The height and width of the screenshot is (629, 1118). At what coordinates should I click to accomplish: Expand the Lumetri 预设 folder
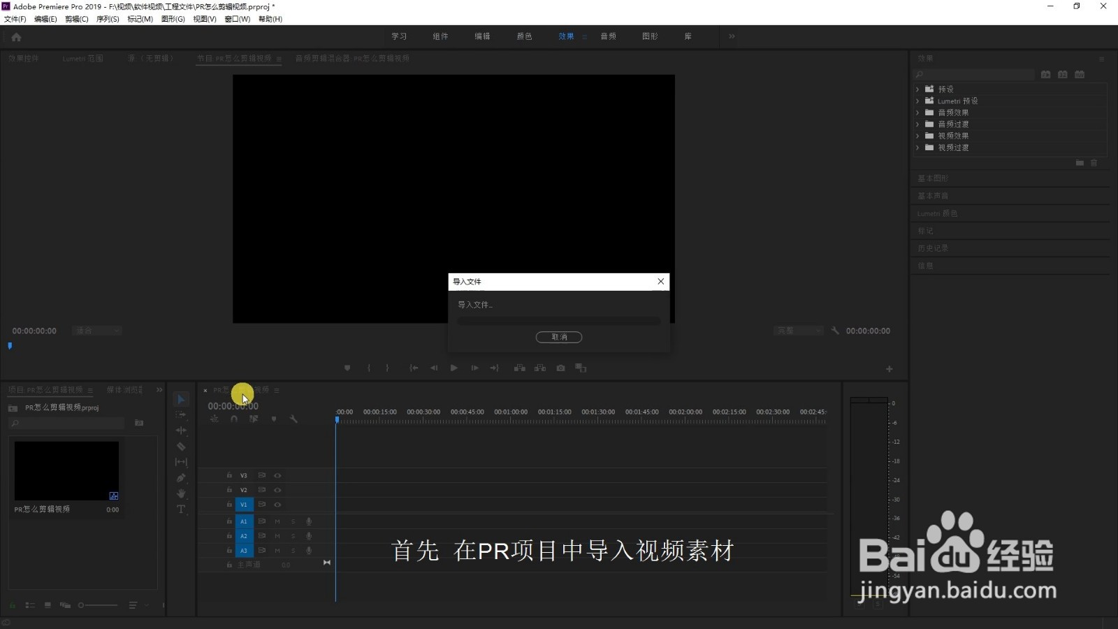[918, 101]
